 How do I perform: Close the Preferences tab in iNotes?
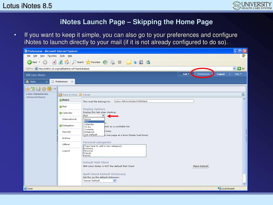click(x=72, y=82)
